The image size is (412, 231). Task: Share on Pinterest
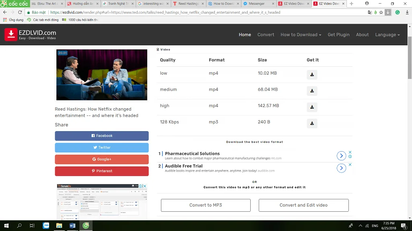coord(102,171)
